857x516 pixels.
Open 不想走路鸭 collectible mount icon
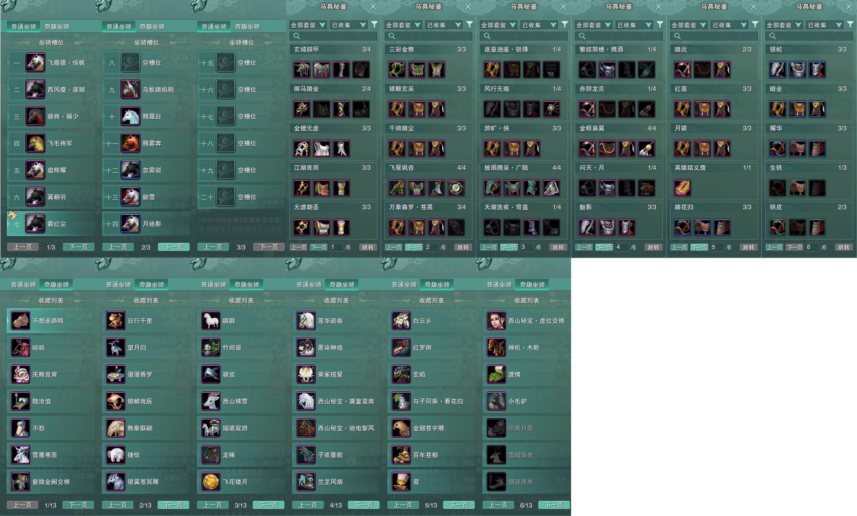pyautogui.click(x=21, y=321)
